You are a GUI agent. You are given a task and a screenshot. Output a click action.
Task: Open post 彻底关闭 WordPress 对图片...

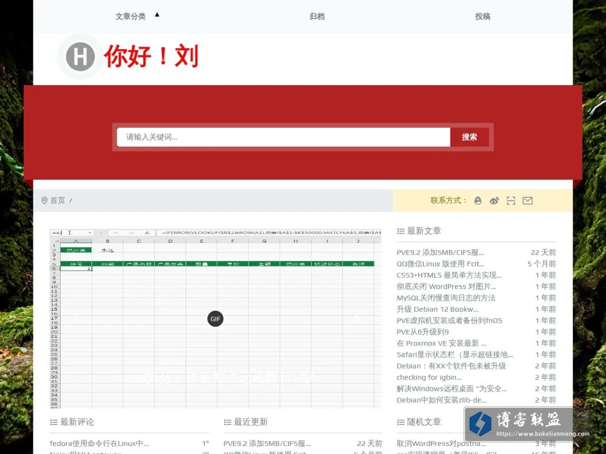pyautogui.click(x=446, y=287)
